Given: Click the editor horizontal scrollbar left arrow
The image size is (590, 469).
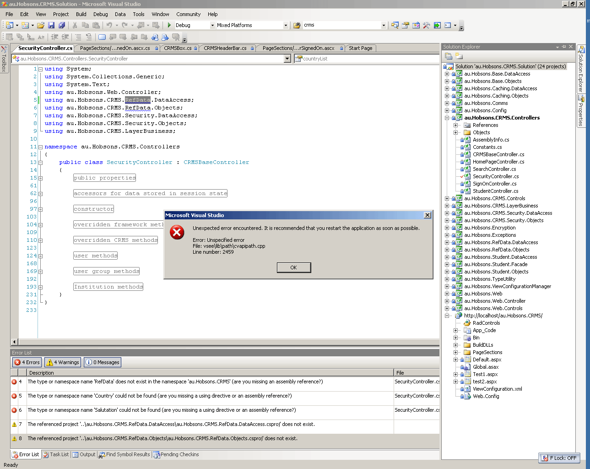Looking at the screenshot, I should (14, 342).
